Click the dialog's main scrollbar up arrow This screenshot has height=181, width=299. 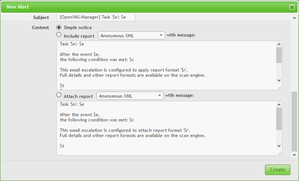(294, 18)
